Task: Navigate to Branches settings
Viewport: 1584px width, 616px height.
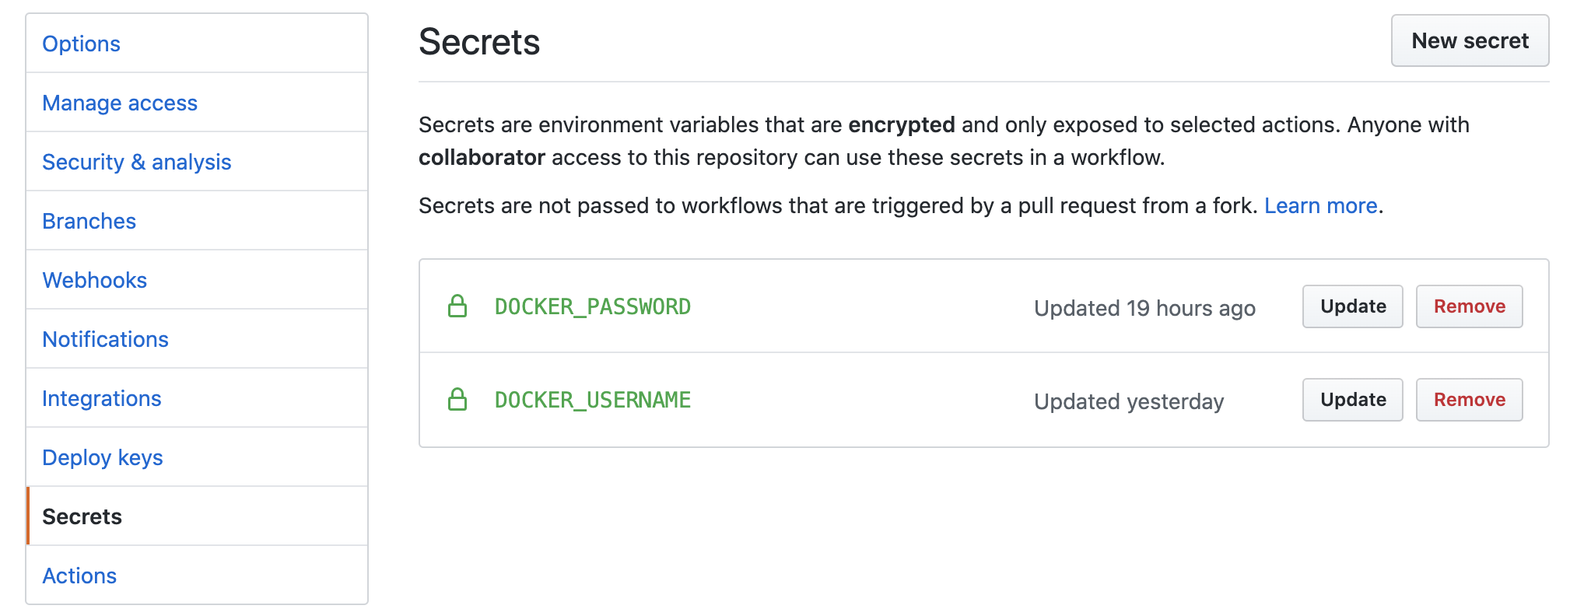Action: [89, 221]
